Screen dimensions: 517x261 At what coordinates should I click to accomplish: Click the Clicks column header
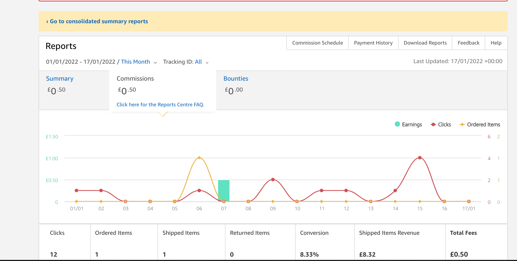pyautogui.click(x=57, y=233)
